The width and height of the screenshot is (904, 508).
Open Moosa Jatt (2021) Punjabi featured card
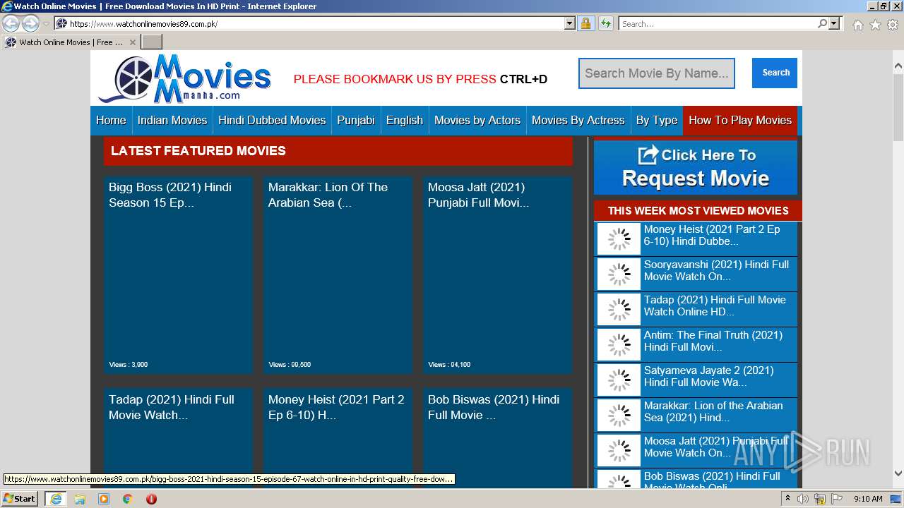(x=497, y=275)
